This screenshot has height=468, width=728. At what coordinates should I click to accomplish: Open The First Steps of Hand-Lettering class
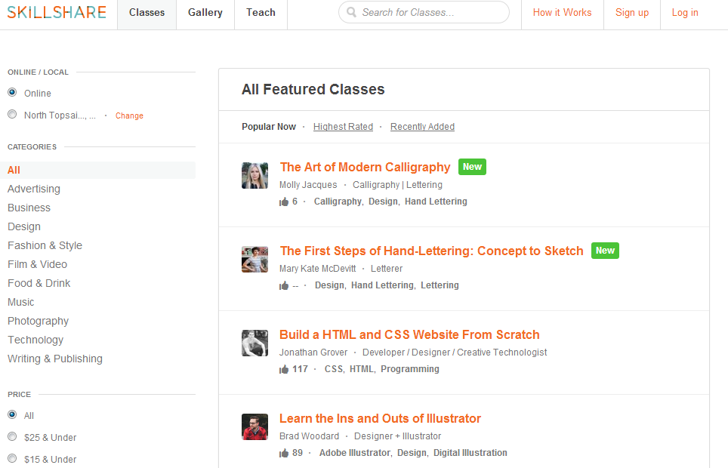[x=431, y=251]
